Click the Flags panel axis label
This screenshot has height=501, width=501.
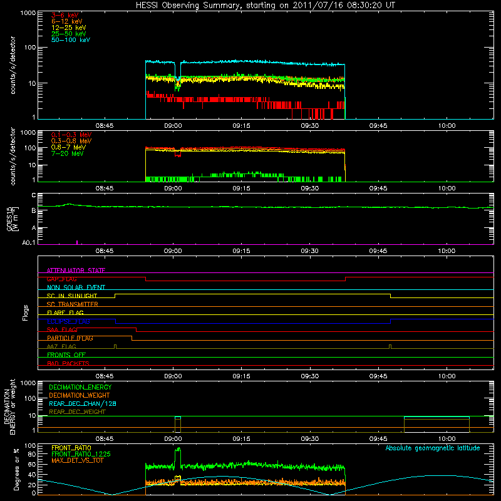click(x=26, y=312)
